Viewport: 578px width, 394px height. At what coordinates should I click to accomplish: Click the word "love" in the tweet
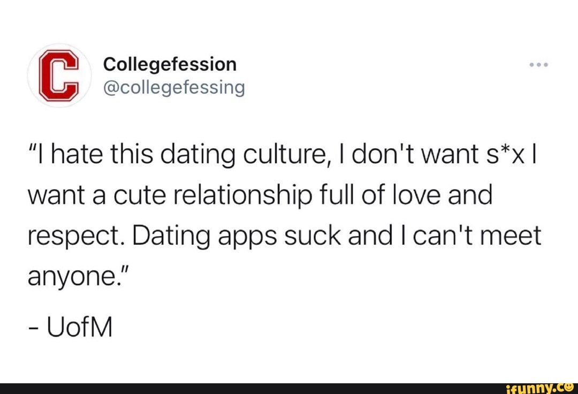[x=403, y=196]
